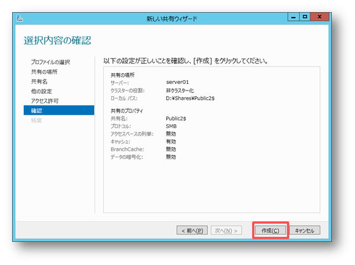Click the 有効 value beside キャッシュ
The width and height of the screenshot is (355, 265).
point(171,141)
